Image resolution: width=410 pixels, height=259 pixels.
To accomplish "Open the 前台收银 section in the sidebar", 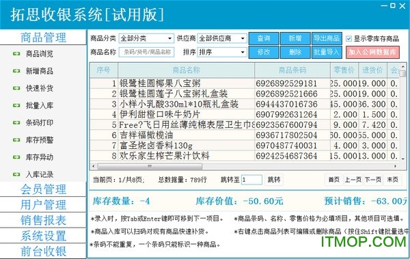I will (x=43, y=251).
